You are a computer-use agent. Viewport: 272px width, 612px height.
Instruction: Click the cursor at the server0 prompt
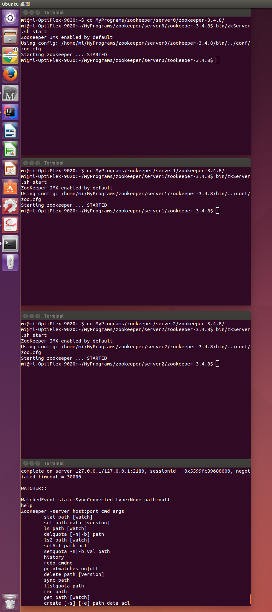pos(218,60)
